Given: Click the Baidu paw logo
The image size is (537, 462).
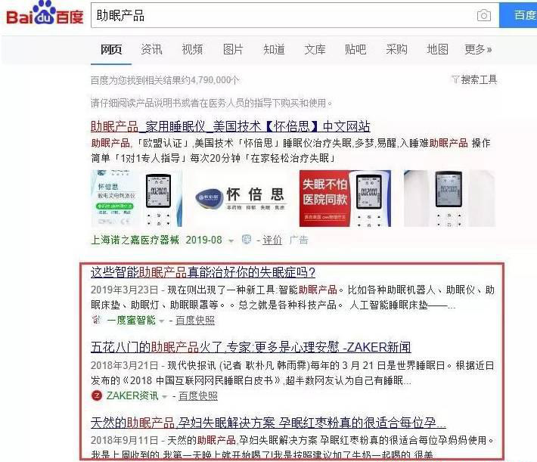Looking at the screenshot, I should pos(45,13).
